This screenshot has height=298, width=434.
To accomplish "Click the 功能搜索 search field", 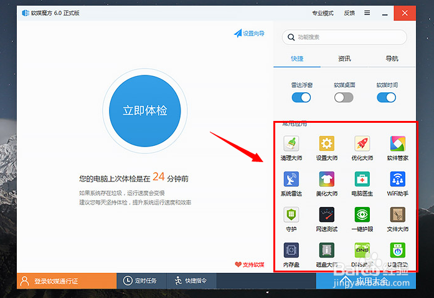I will coord(344,37).
